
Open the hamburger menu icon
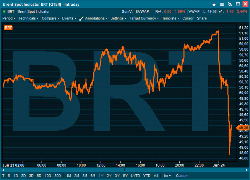point(221,4)
